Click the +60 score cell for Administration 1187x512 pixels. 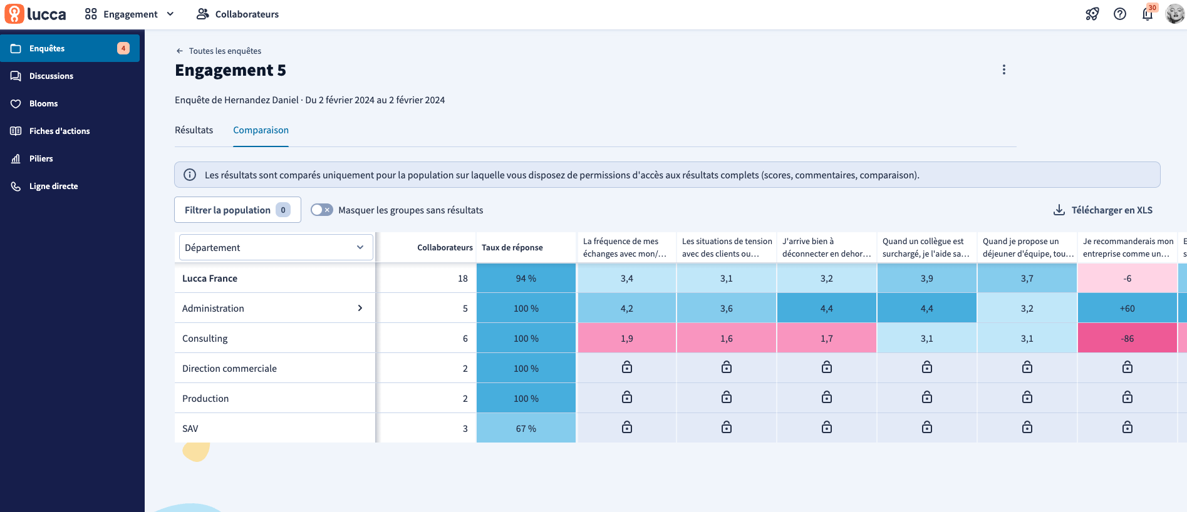(x=1127, y=308)
